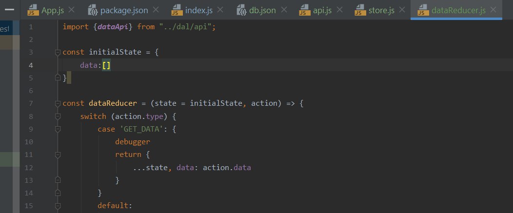The height and width of the screenshot is (213, 513).
Task: Click the dataReducer.js JS file icon
Action: pos(423,10)
